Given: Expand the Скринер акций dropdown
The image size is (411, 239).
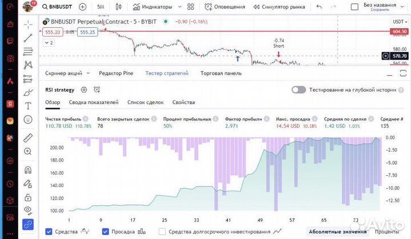Looking at the screenshot, I should click(x=67, y=73).
